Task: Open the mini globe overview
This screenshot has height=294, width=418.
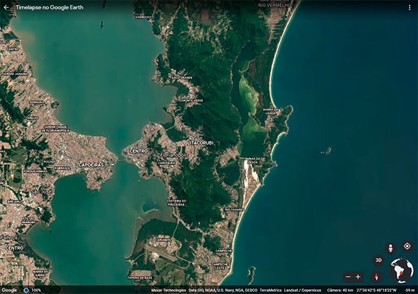Action: (401, 270)
